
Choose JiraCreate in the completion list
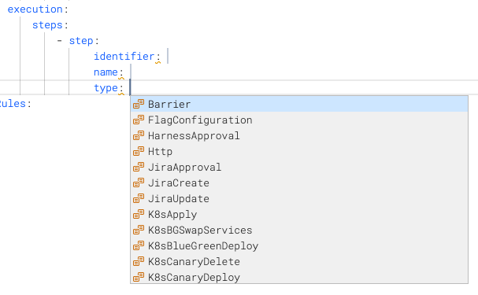[299, 183]
